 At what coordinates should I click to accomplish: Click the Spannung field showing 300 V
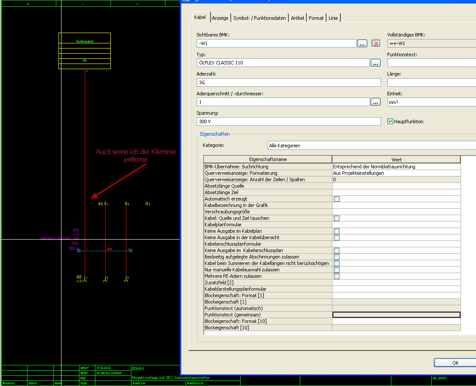(288, 122)
